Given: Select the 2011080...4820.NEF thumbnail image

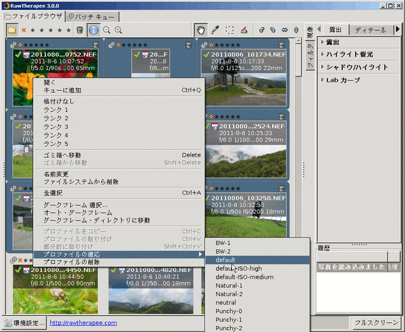Looking at the screenshot, I should click(151, 290).
